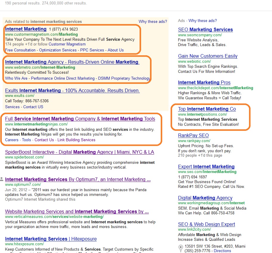Click 'Optimum7 Internet Marketing shared this' text
The height and width of the screenshot is (253, 272).
40,199
